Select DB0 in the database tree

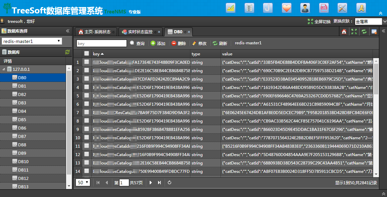(33, 78)
